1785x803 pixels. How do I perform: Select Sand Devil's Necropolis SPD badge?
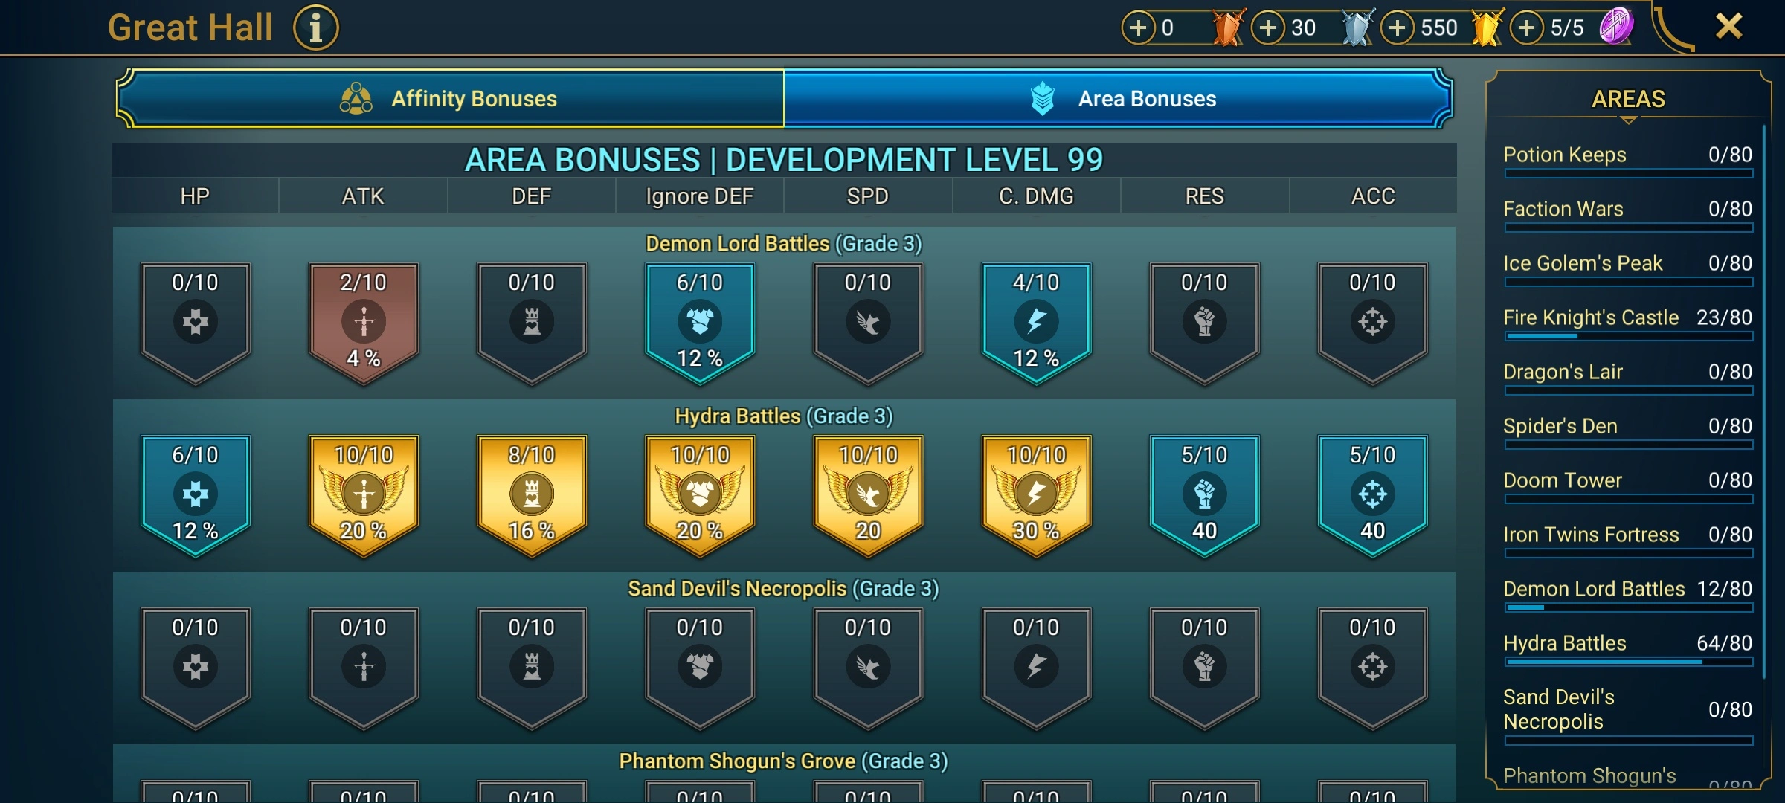[868, 668]
